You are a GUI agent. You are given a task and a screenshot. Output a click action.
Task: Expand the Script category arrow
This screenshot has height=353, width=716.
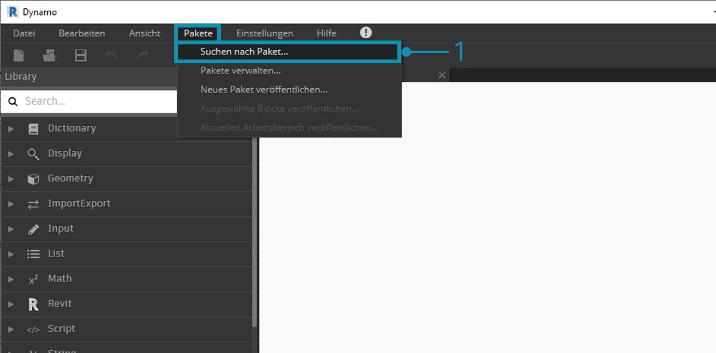point(11,329)
